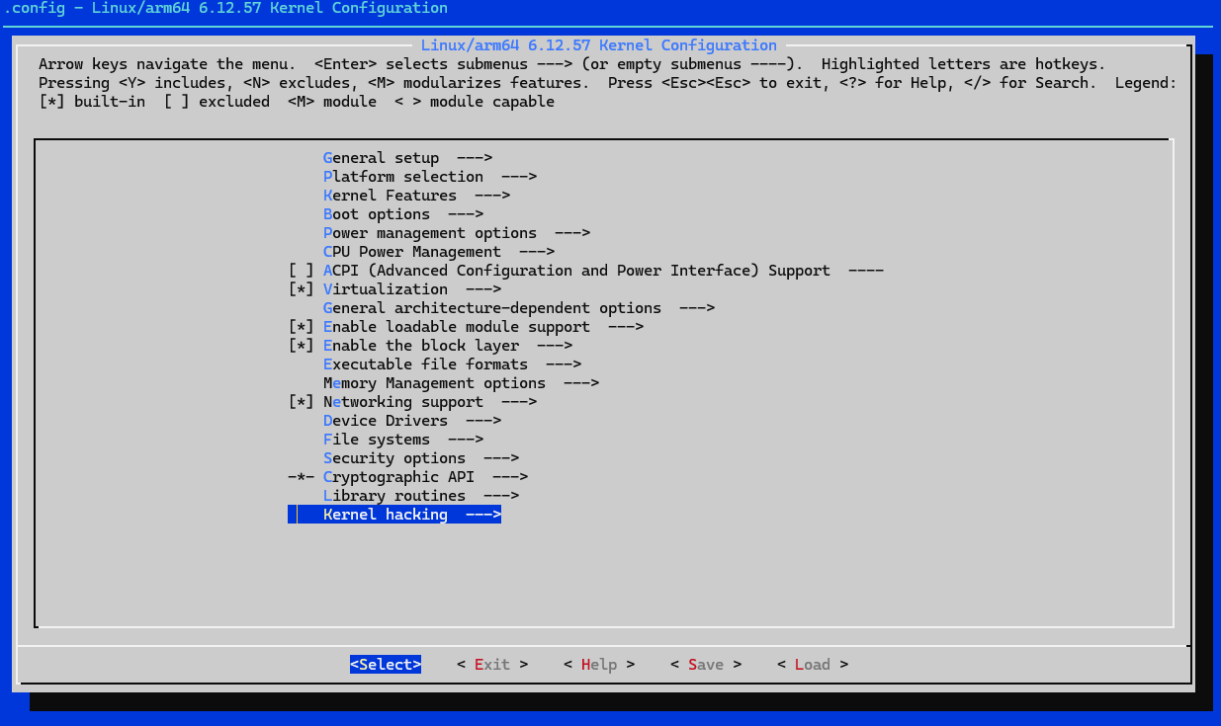Toggle Enable loadable module support checkbox
The width and height of the screenshot is (1221, 726).
[x=301, y=327]
